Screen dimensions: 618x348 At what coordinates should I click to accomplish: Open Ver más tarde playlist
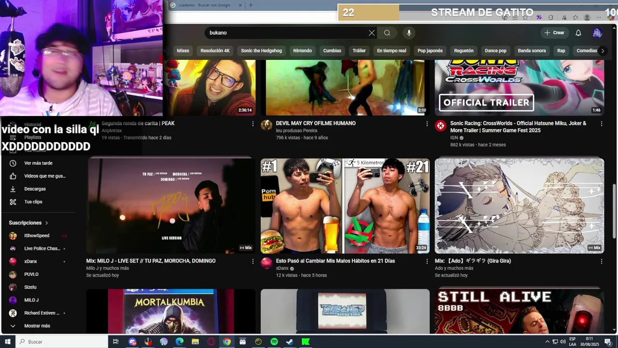tap(38, 163)
